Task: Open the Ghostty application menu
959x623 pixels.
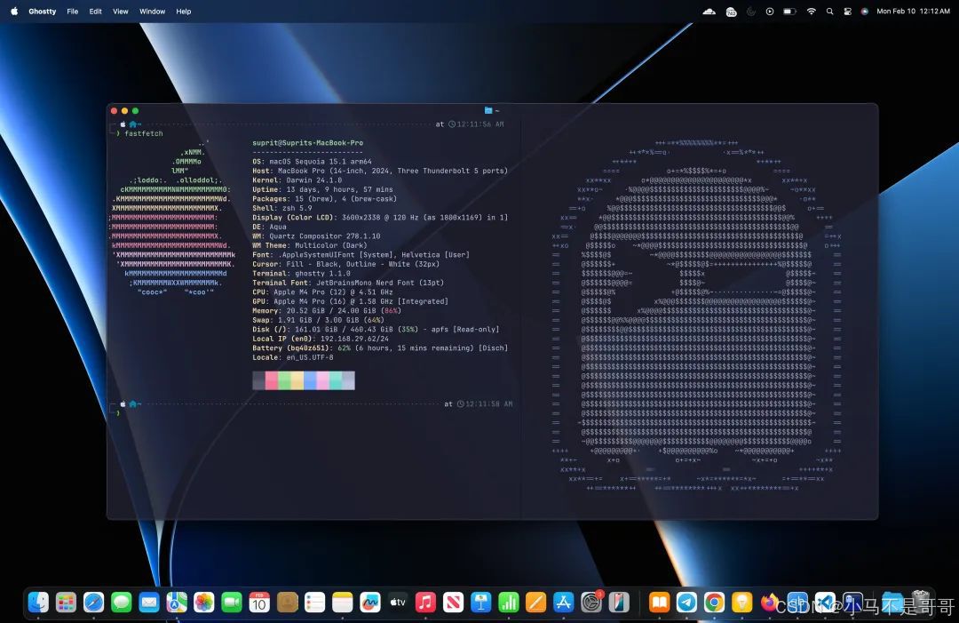Action: tap(43, 11)
